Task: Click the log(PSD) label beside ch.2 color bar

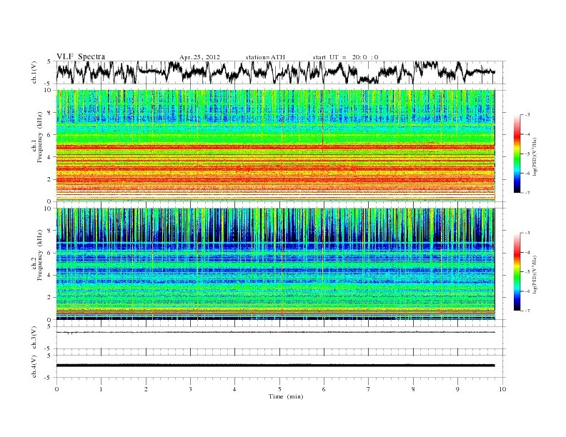Action: [x=535, y=274]
